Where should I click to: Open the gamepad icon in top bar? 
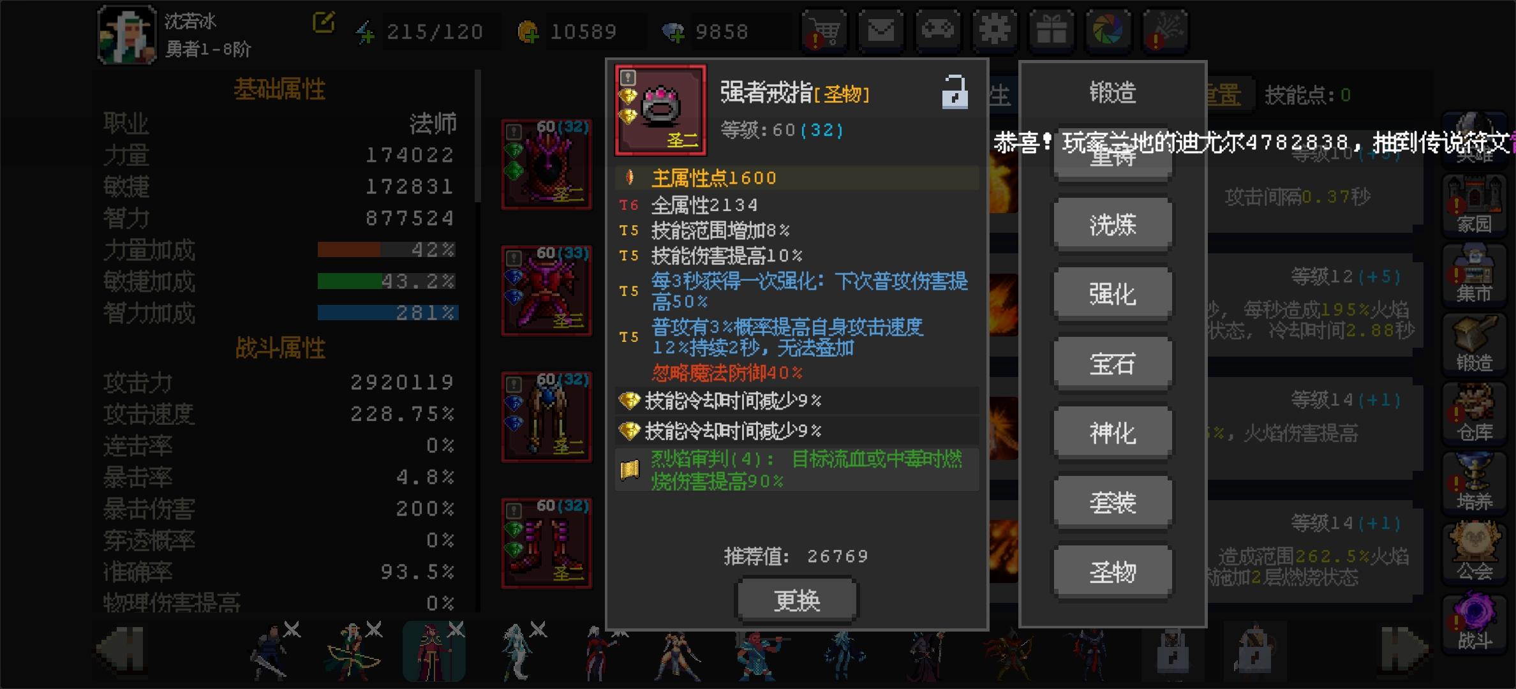(x=937, y=29)
